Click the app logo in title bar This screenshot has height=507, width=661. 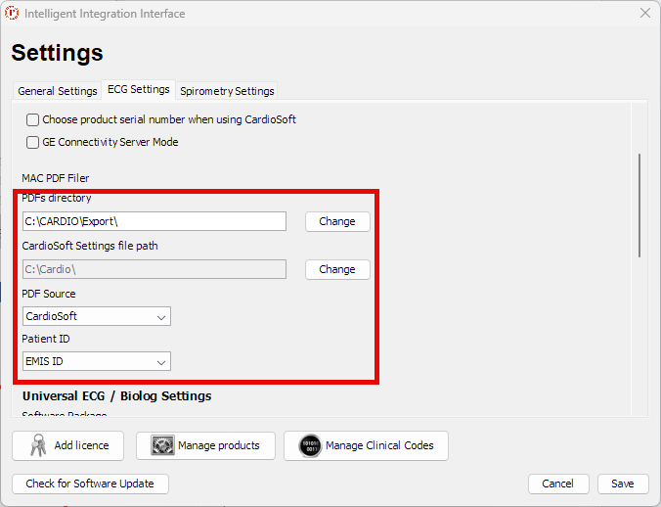coord(12,14)
